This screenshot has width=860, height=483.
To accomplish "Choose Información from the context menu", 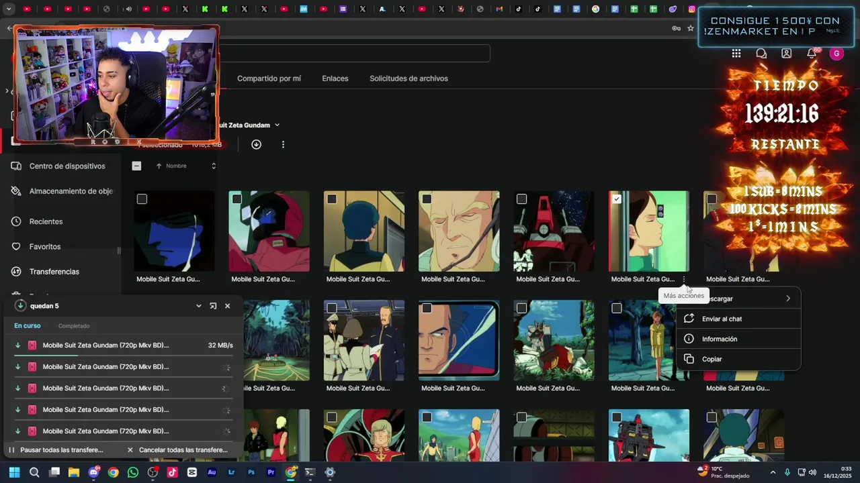I will [739, 339].
